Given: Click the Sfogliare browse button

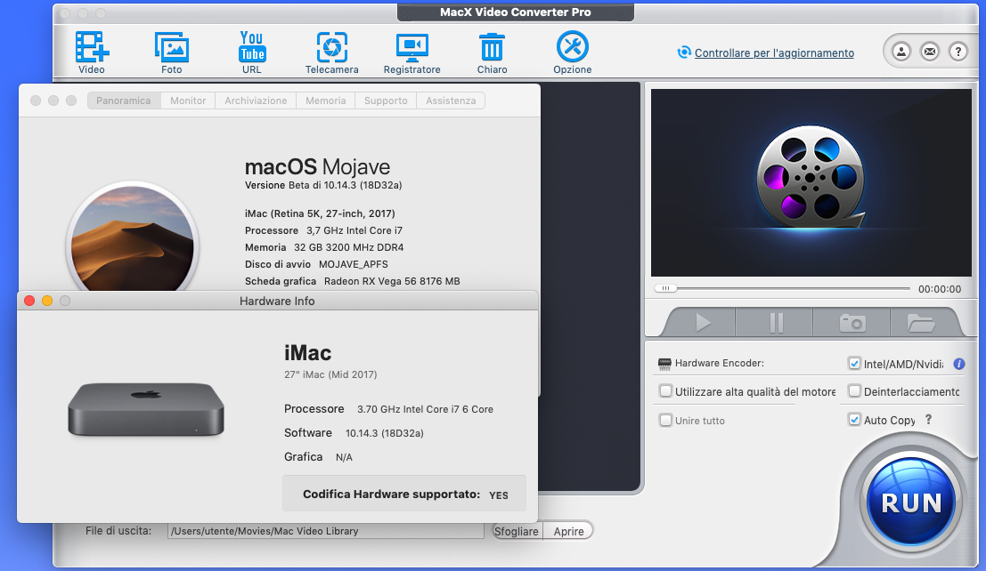Looking at the screenshot, I should point(517,532).
